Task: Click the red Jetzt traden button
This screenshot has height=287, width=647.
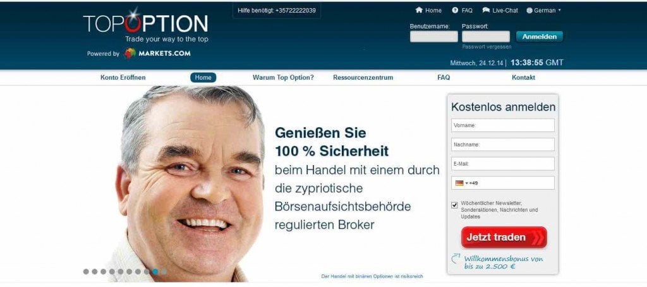Action: point(504,238)
